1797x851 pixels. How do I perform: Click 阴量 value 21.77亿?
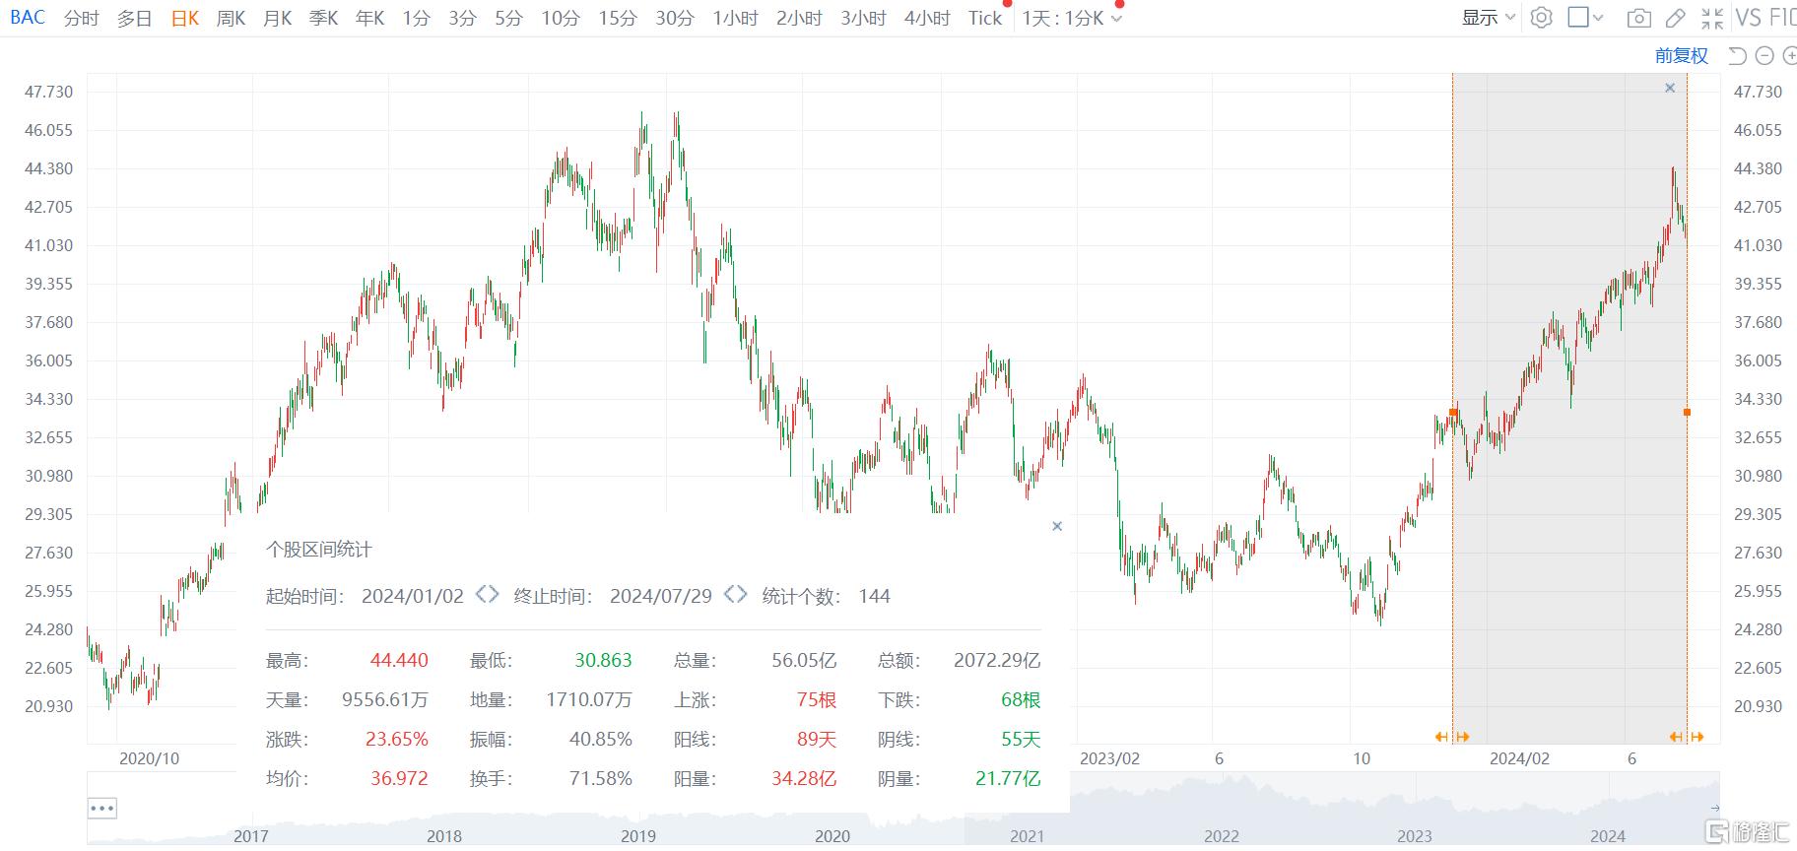(x=1008, y=778)
